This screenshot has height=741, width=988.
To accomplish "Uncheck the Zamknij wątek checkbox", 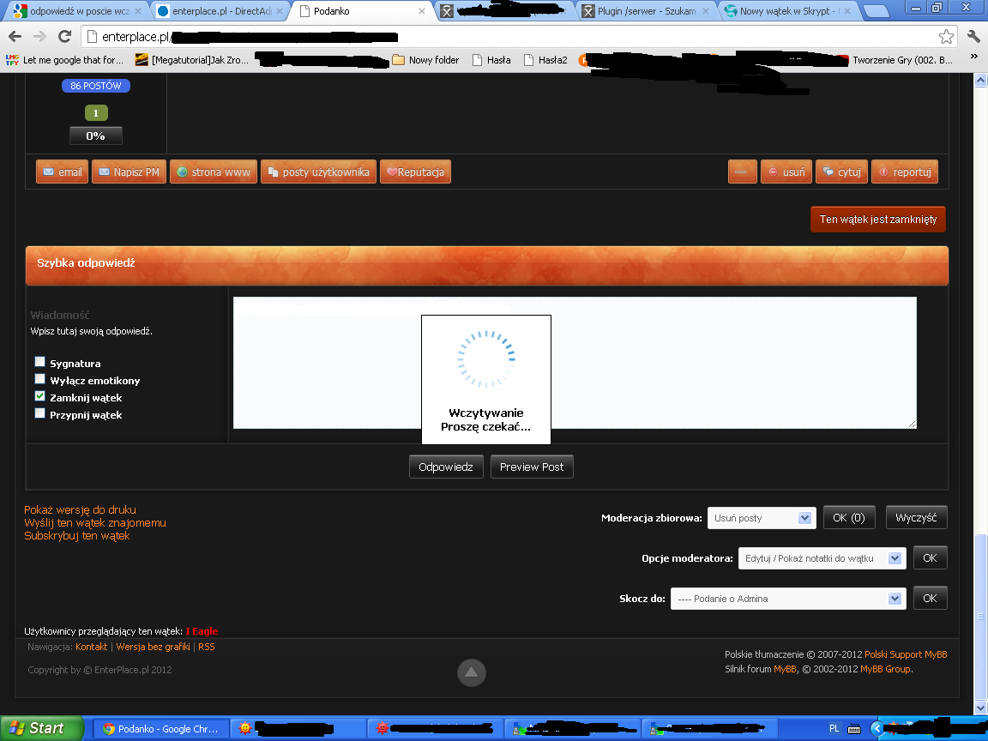I will pyautogui.click(x=39, y=396).
